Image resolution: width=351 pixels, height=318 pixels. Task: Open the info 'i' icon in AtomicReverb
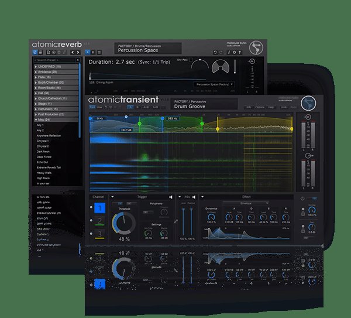pyautogui.click(x=229, y=53)
